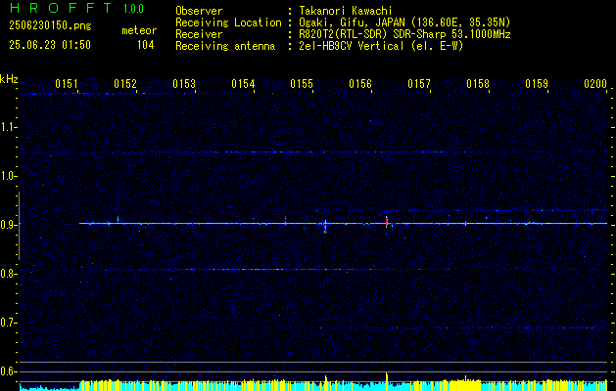Click the 0200 time marker
The height and width of the screenshot is (391, 616).
click(x=595, y=84)
